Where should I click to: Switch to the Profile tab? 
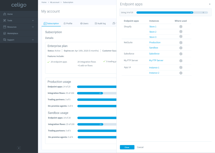tap(68, 24)
